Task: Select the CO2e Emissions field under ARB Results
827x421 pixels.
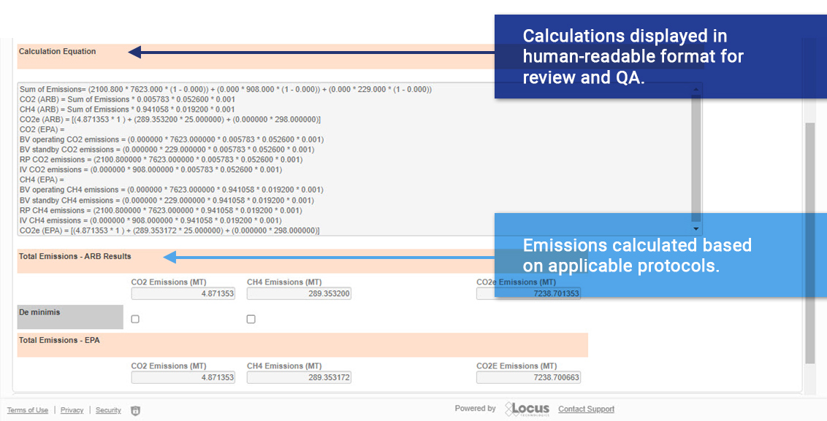Action: pyautogui.click(x=528, y=293)
